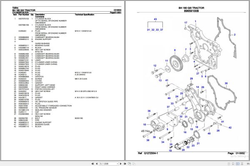Select the 'OIL PRESSURE SENSOR' row
The image size is (250, 166).
coord(56,108)
